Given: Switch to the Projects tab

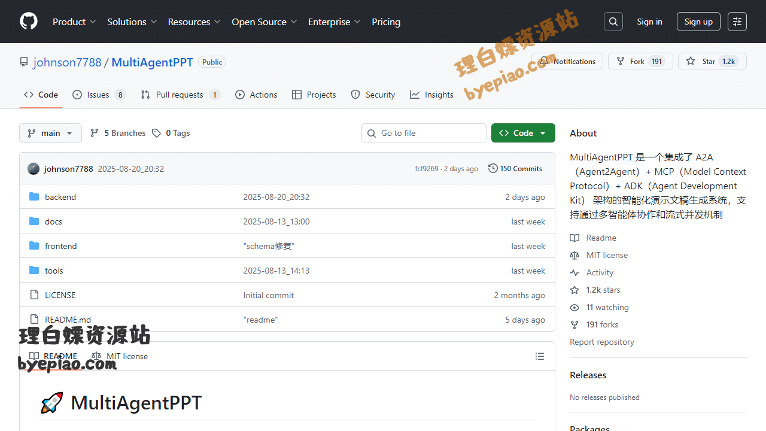Looking at the screenshot, I should pos(314,95).
